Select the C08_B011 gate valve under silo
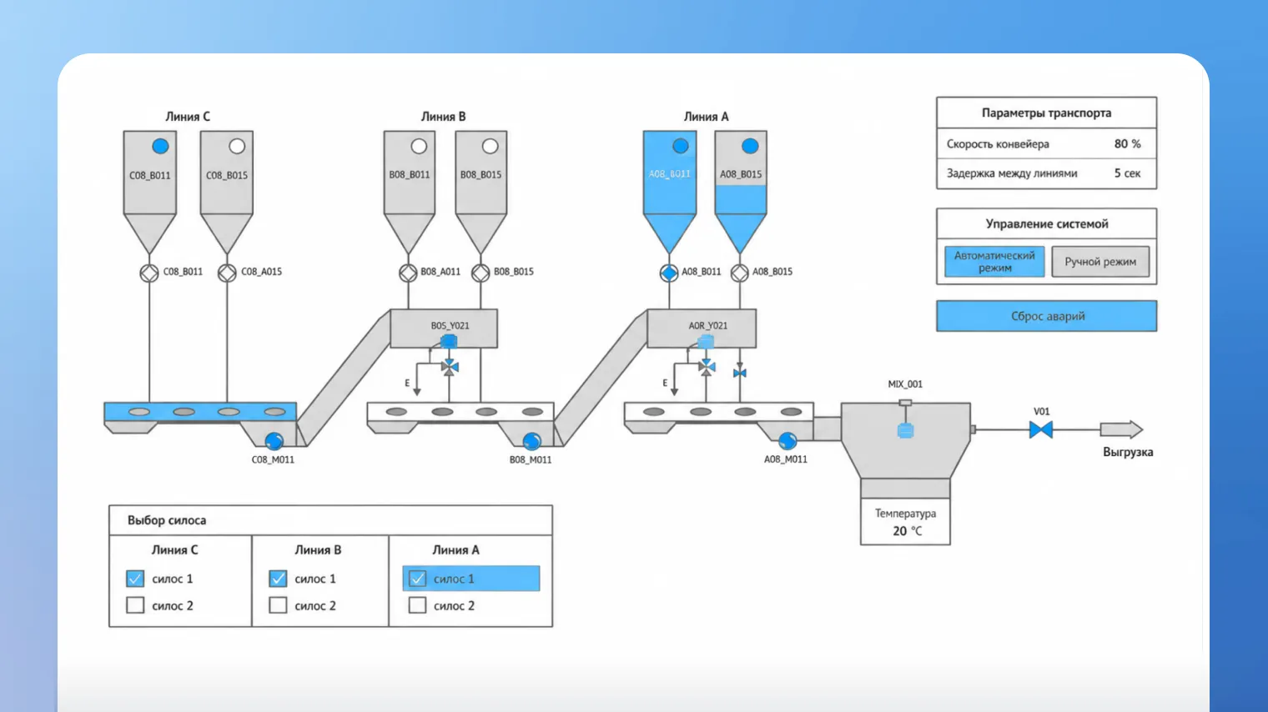The image size is (1268, 712). click(149, 273)
